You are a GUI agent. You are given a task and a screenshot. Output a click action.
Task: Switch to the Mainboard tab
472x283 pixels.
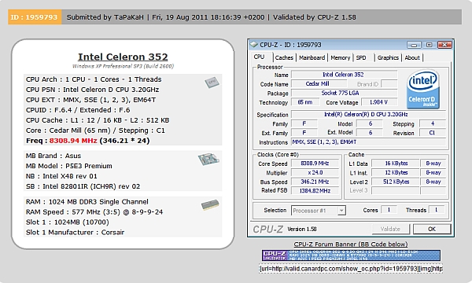click(x=312, y=57)
